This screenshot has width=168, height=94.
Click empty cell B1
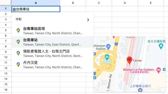coord(73,9)
